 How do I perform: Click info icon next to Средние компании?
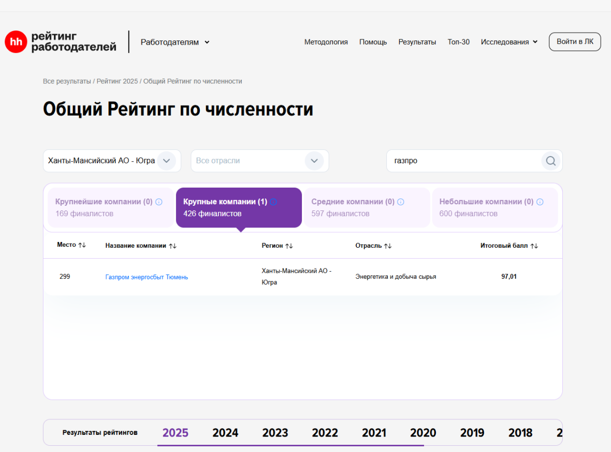pos(401,202)
